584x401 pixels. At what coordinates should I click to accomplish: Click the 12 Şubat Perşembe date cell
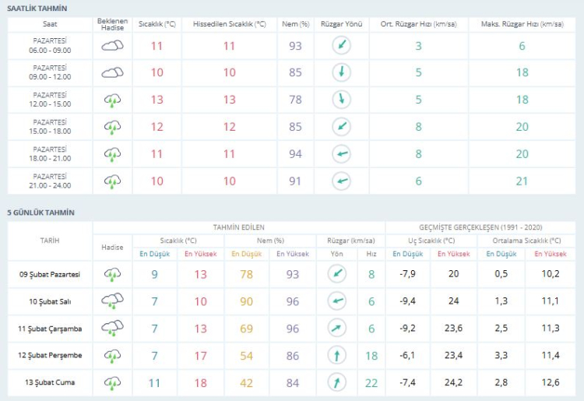50,356
